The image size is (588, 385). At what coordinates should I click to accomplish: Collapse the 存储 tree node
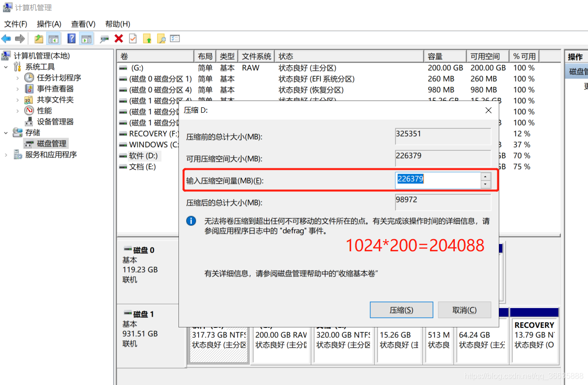pos(6,133)
